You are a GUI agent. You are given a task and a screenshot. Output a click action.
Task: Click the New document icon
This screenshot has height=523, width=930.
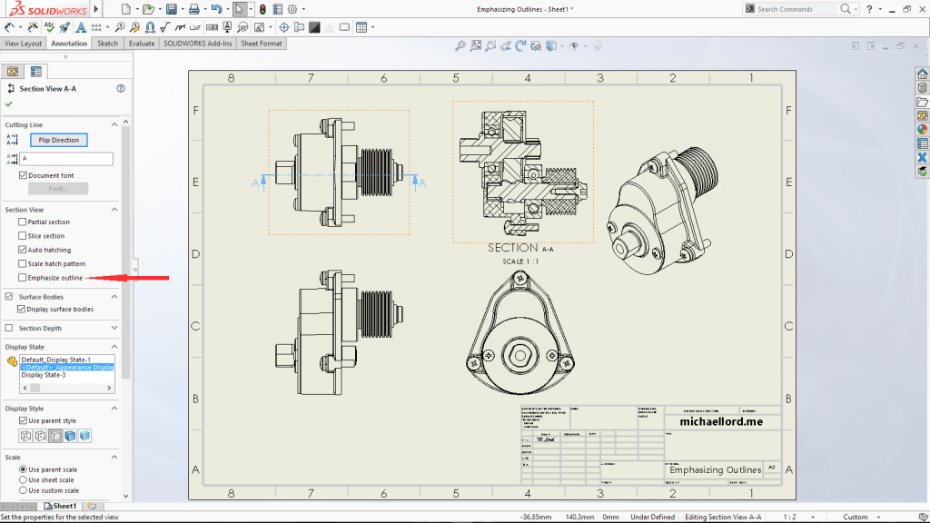coord(125,9)
